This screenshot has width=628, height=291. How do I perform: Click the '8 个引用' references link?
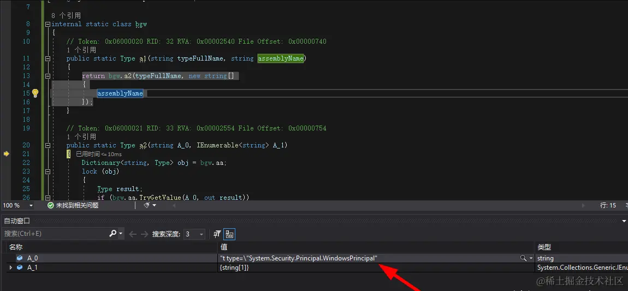point(66,15)
